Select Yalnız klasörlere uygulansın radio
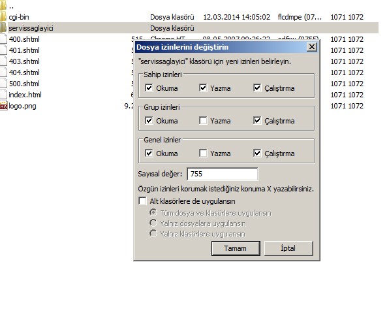 click(153, 233)
